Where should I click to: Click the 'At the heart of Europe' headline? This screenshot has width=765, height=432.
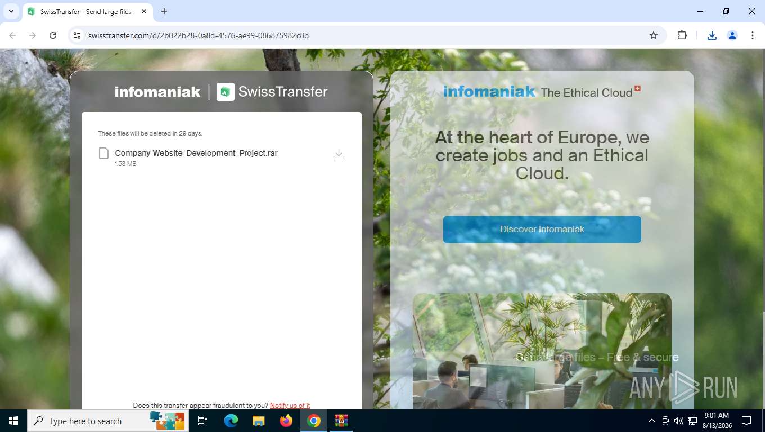(542, 155)
